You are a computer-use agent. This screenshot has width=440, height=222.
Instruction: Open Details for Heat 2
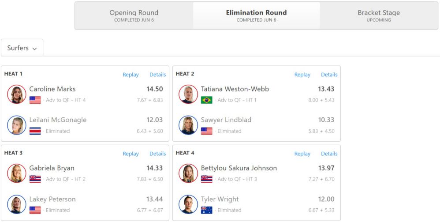(x=329, y=75)
